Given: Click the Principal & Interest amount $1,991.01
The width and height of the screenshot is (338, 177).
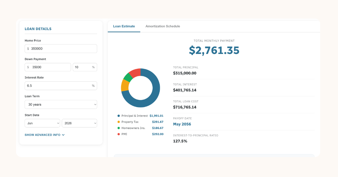Looking at the screenshot, I should 157,116.
